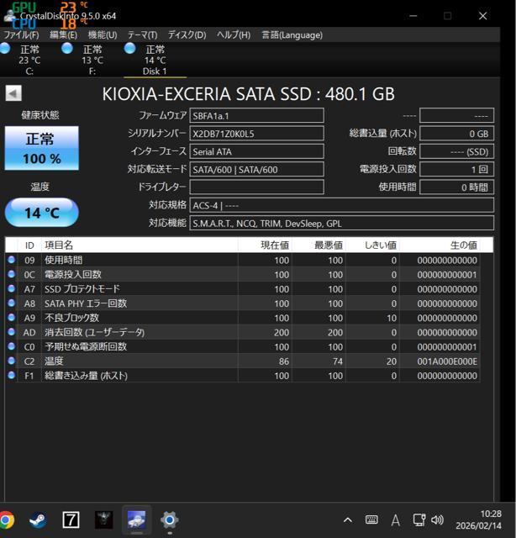The height and width of the screenshot is (538, 516).
Task: Click the 現在値 column header
Action: (265, 245)
